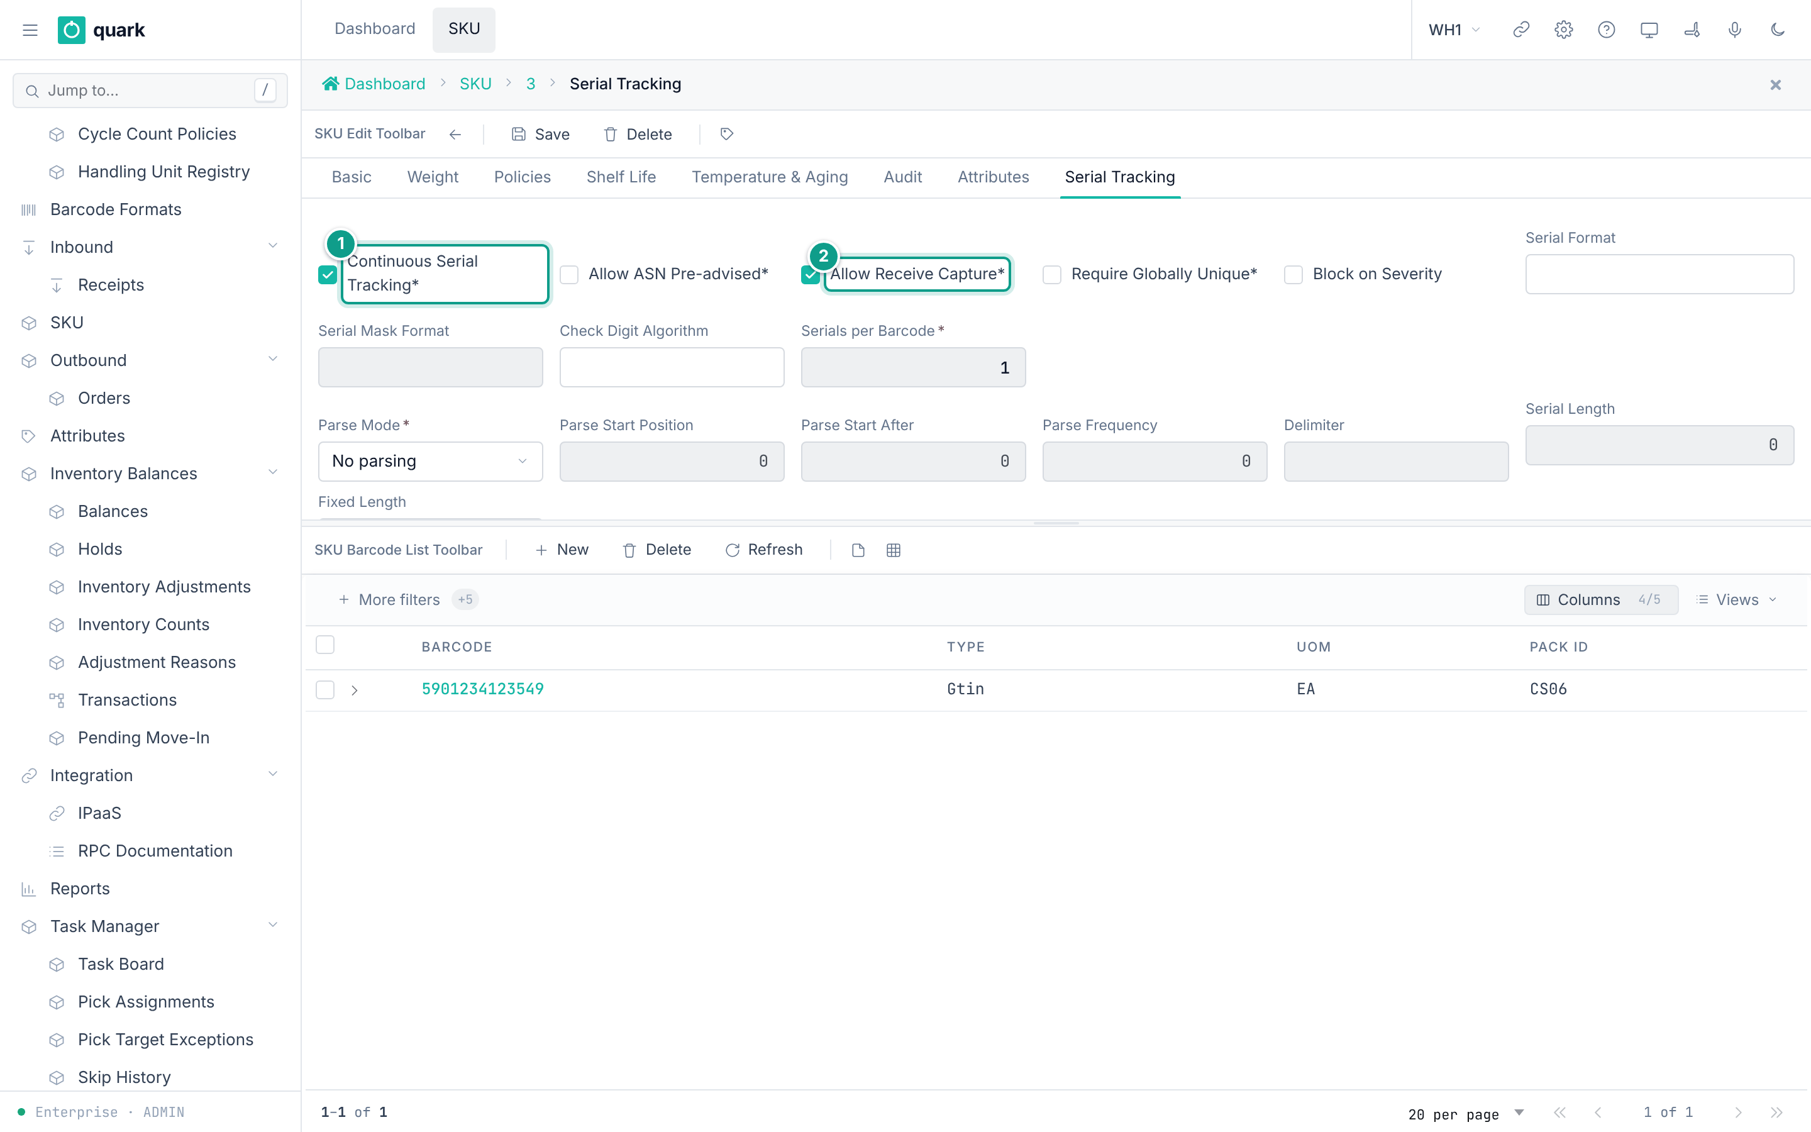1811x1132 pixels.
Task: Go to next page arrow
Action: point(1739,1113)
